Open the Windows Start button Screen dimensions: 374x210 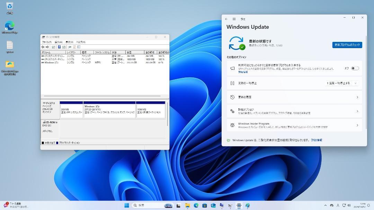tap(127, 205)
